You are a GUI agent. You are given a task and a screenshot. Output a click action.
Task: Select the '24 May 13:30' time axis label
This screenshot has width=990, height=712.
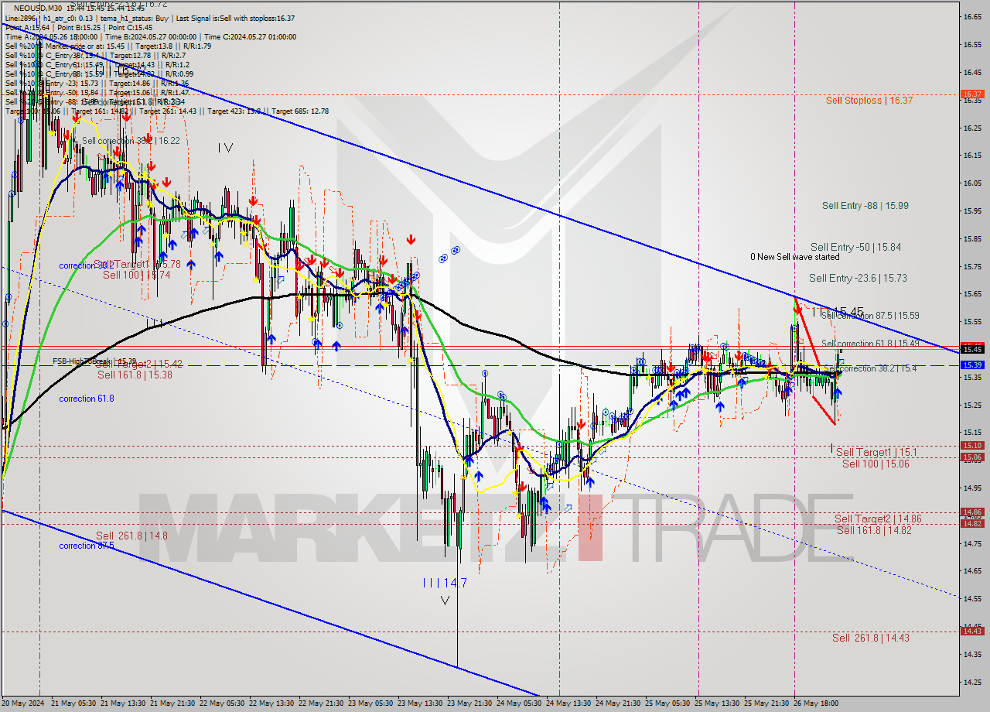pos(569,703)
